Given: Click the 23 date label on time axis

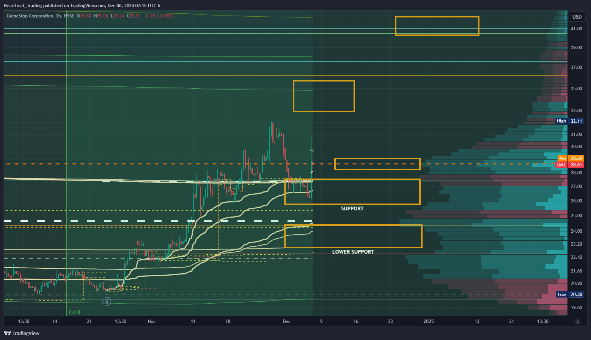Looking at the screenshot, I should (x=390, y=321).
